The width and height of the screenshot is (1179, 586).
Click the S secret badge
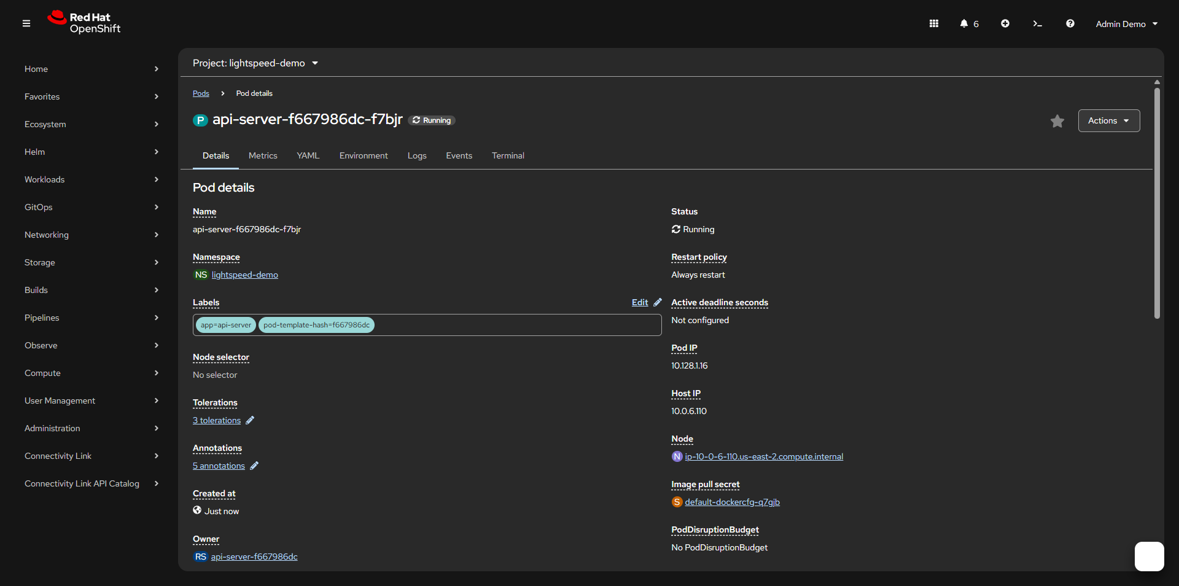677,502
